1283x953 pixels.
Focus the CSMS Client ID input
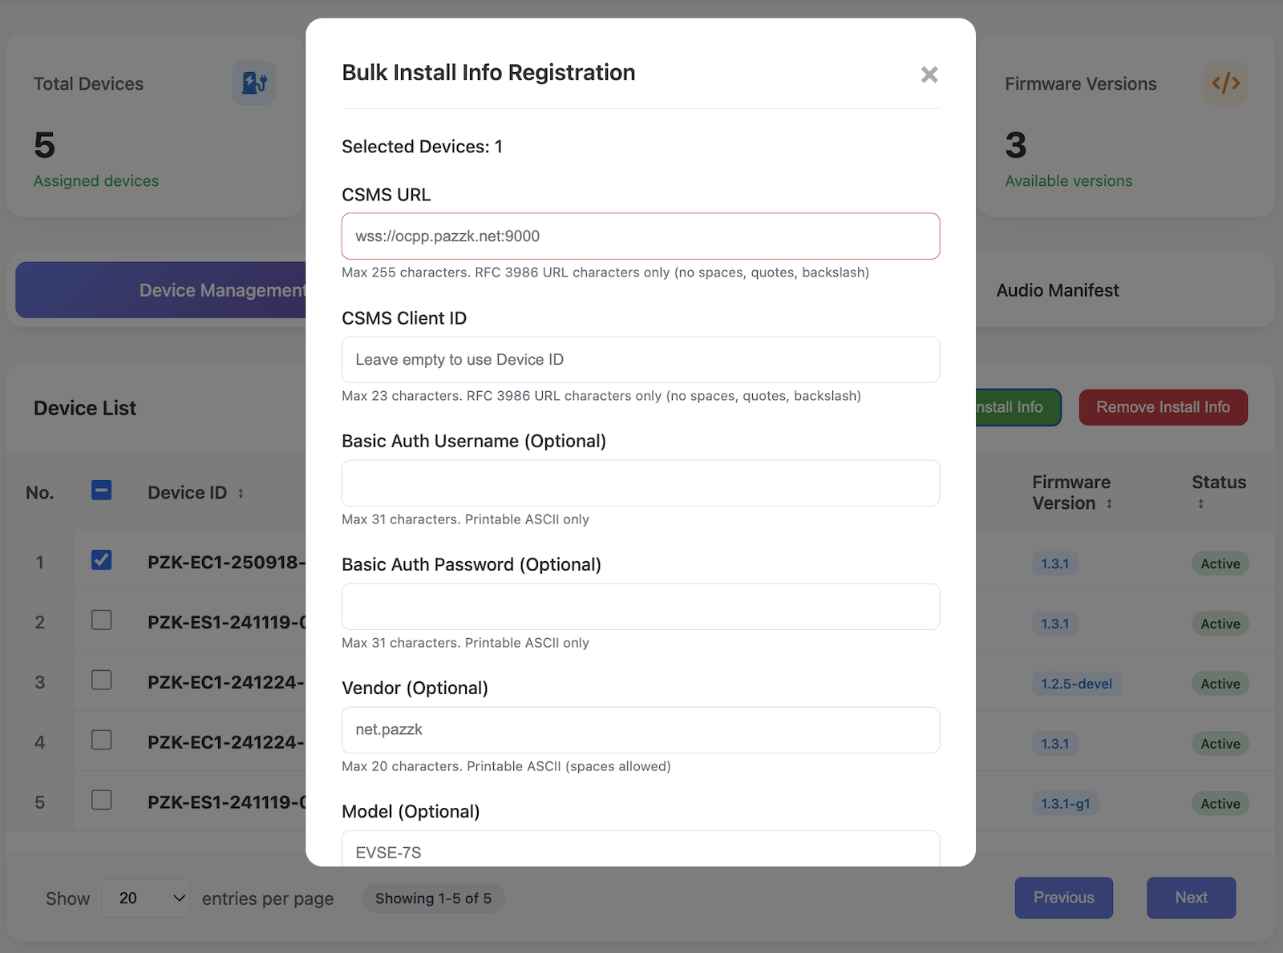(640, 359)
